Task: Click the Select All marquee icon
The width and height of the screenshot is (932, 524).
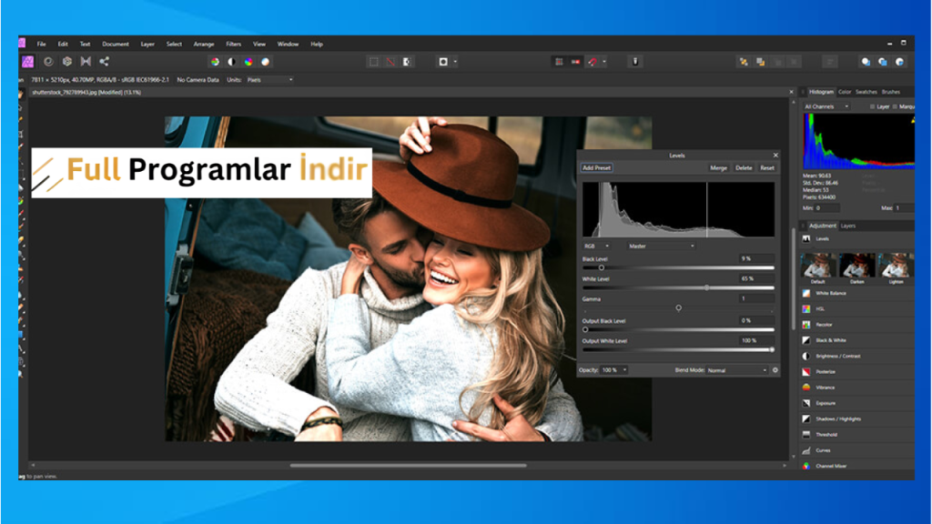Action: (x=374, y=62)
